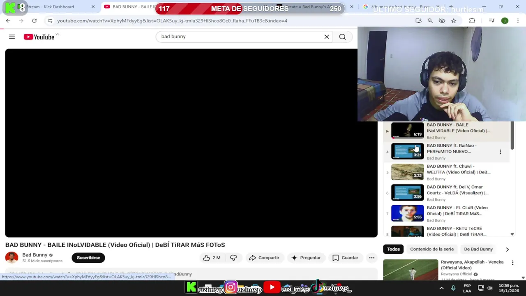Open the Bad Bunny channel avatar
526x296 pixels.
click(12, 258)
